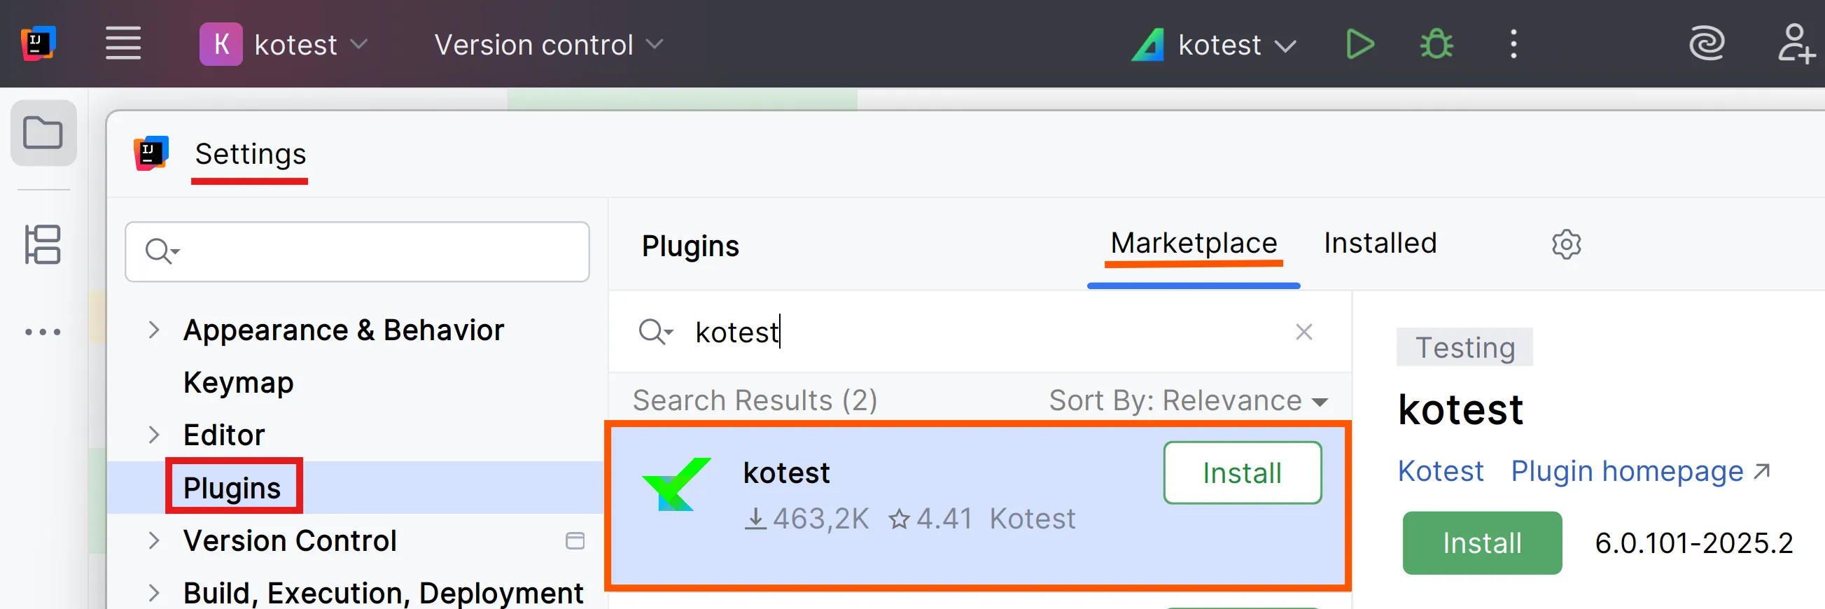Open the Structure tool window icon

click(x=43, y=244)
